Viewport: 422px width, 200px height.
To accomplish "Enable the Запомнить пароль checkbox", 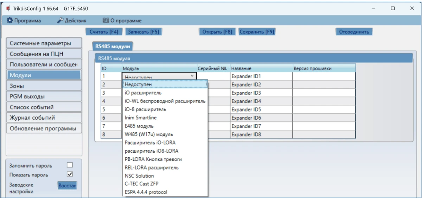I will tap(70, 165).
